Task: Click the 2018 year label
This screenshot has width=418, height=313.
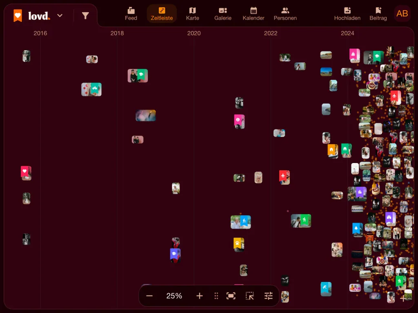Action: pos(117,33)
